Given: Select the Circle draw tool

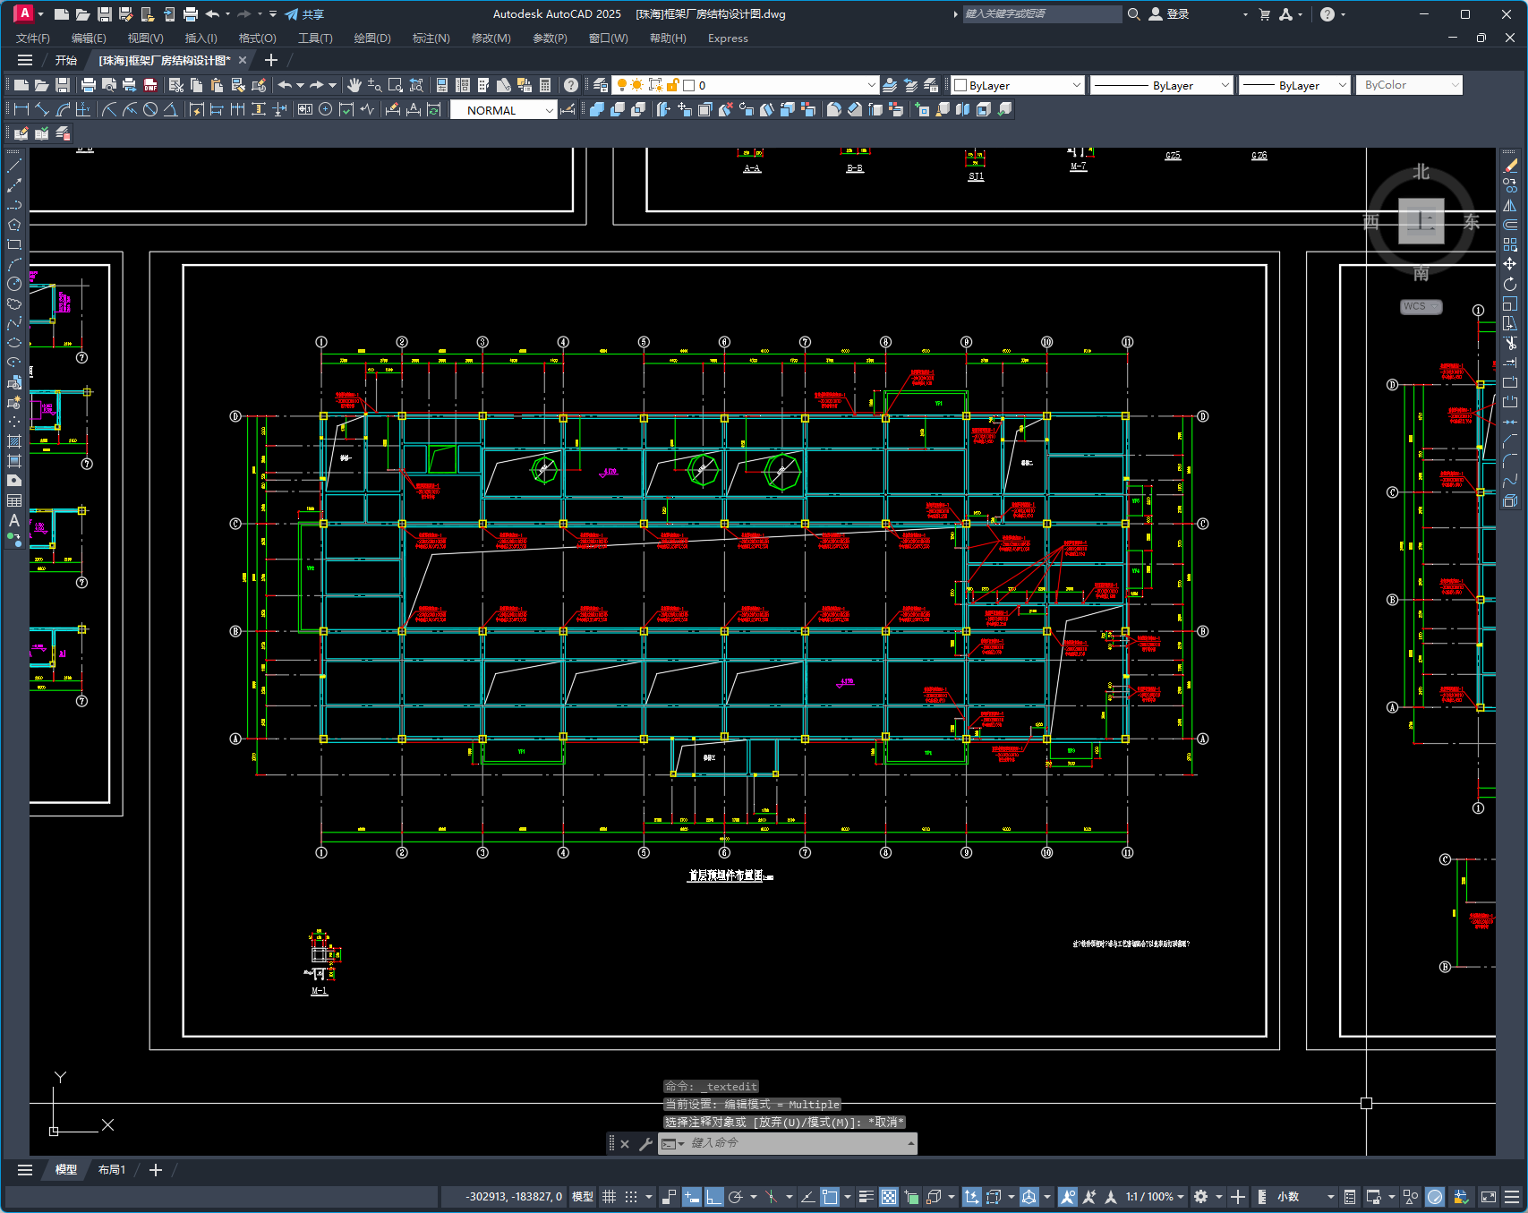Looking at the screenshot, I should [14, 284].
